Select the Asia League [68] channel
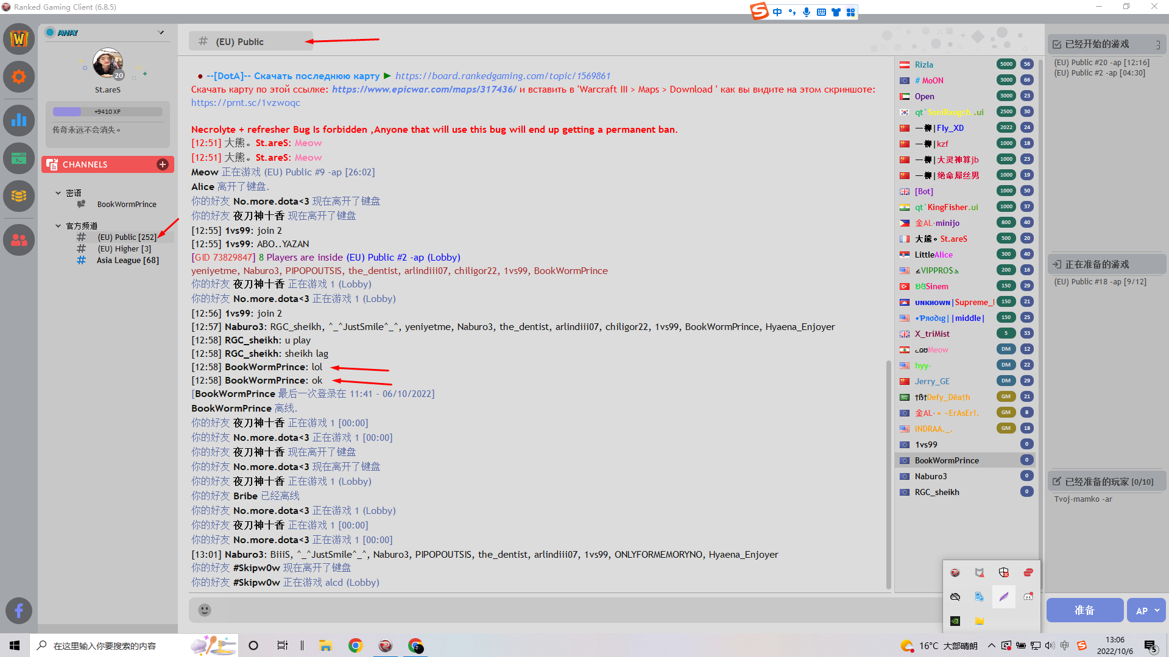This screenshot has width=1169, height=657. 127,260
